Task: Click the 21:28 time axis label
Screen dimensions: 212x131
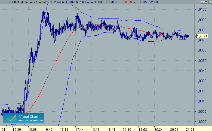Action: [x=190, y=130]
